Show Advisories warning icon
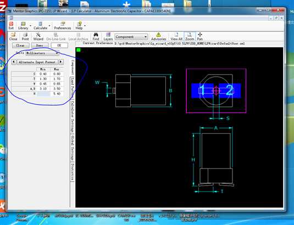This screenshot has width=294, height=225. [159, 37]
